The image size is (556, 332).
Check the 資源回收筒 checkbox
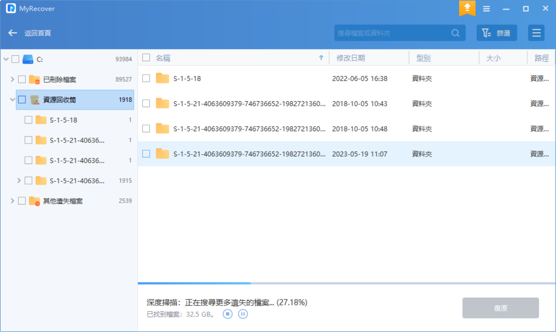click(22, 99)
